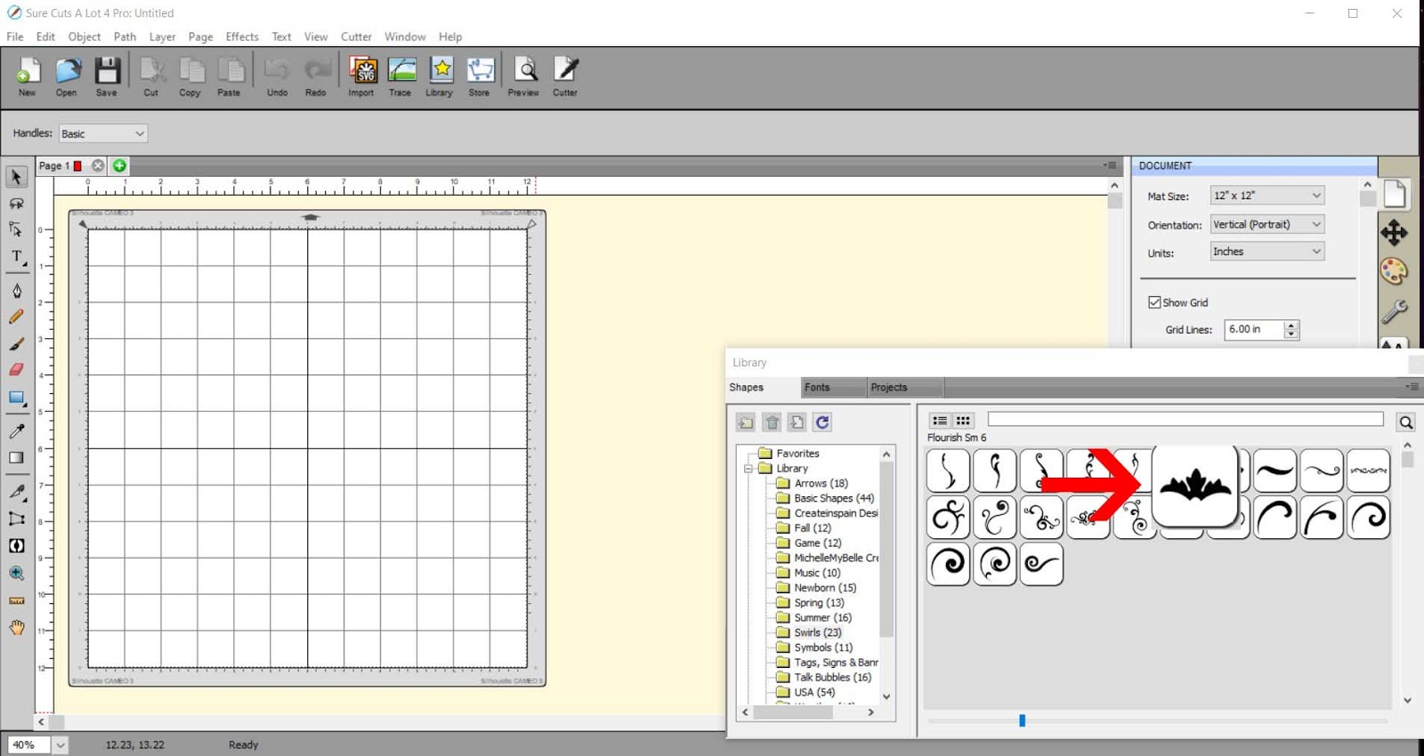Switch library to list view
This screenshot has width=1424, height=756.
[x=940, y=421]
